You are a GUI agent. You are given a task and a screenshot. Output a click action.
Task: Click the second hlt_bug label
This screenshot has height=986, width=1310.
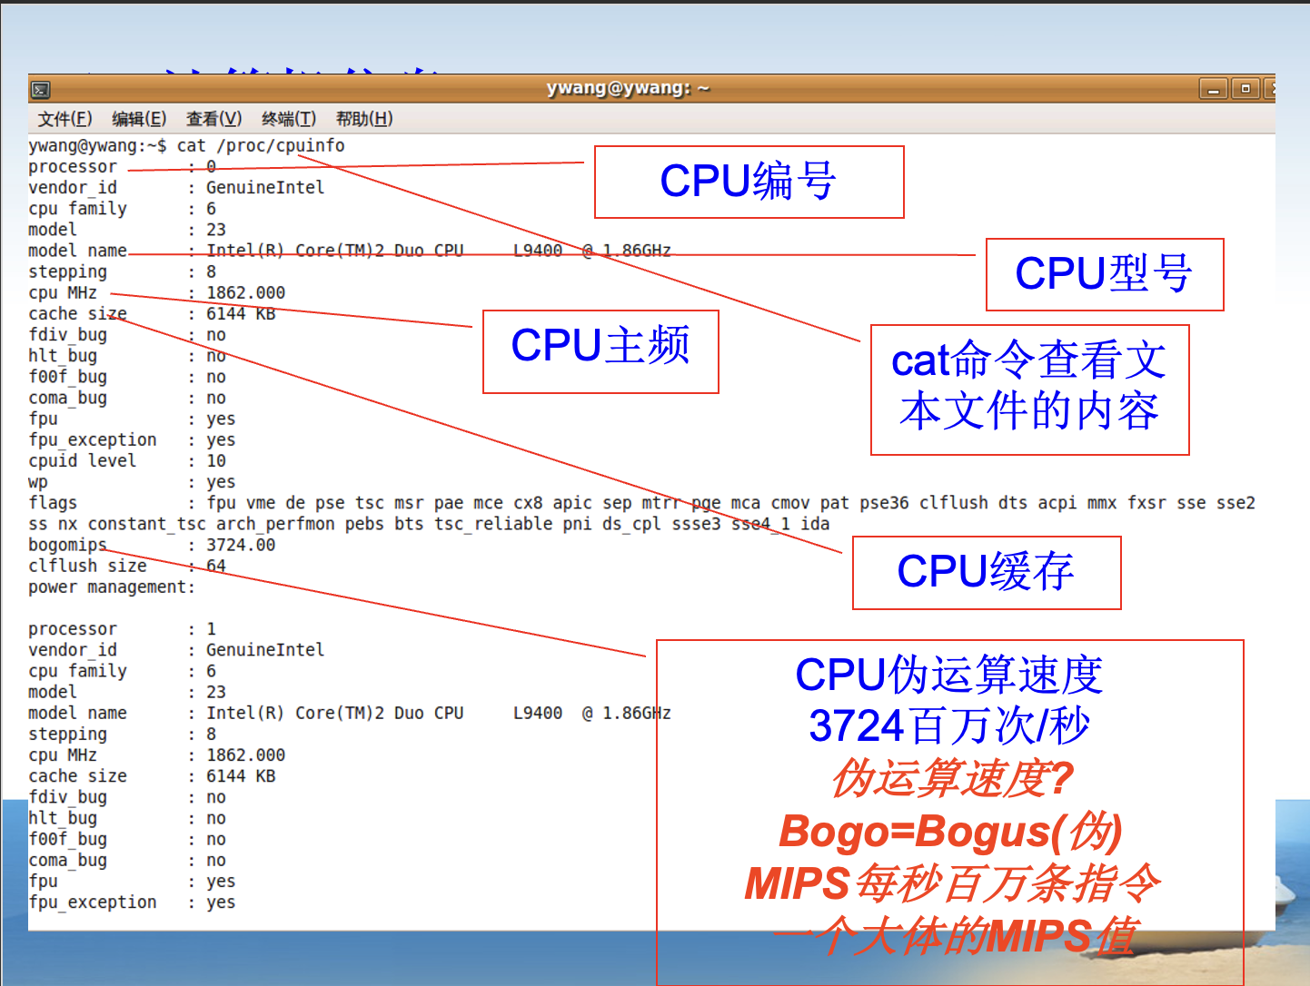coord(63,818)
